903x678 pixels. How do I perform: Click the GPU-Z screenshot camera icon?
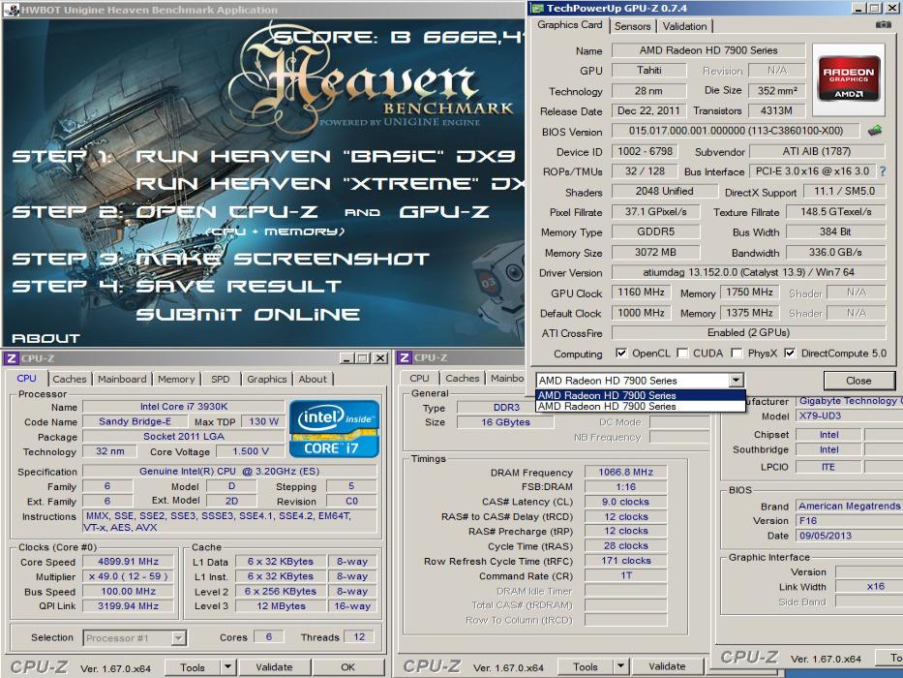(883, 25)
